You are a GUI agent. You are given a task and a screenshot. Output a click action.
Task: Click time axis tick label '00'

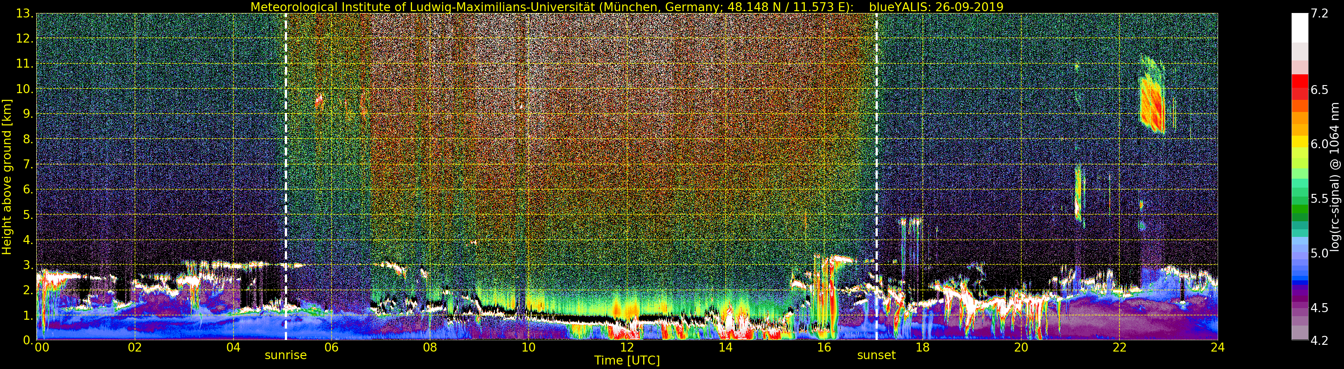(x=42, y=347)
